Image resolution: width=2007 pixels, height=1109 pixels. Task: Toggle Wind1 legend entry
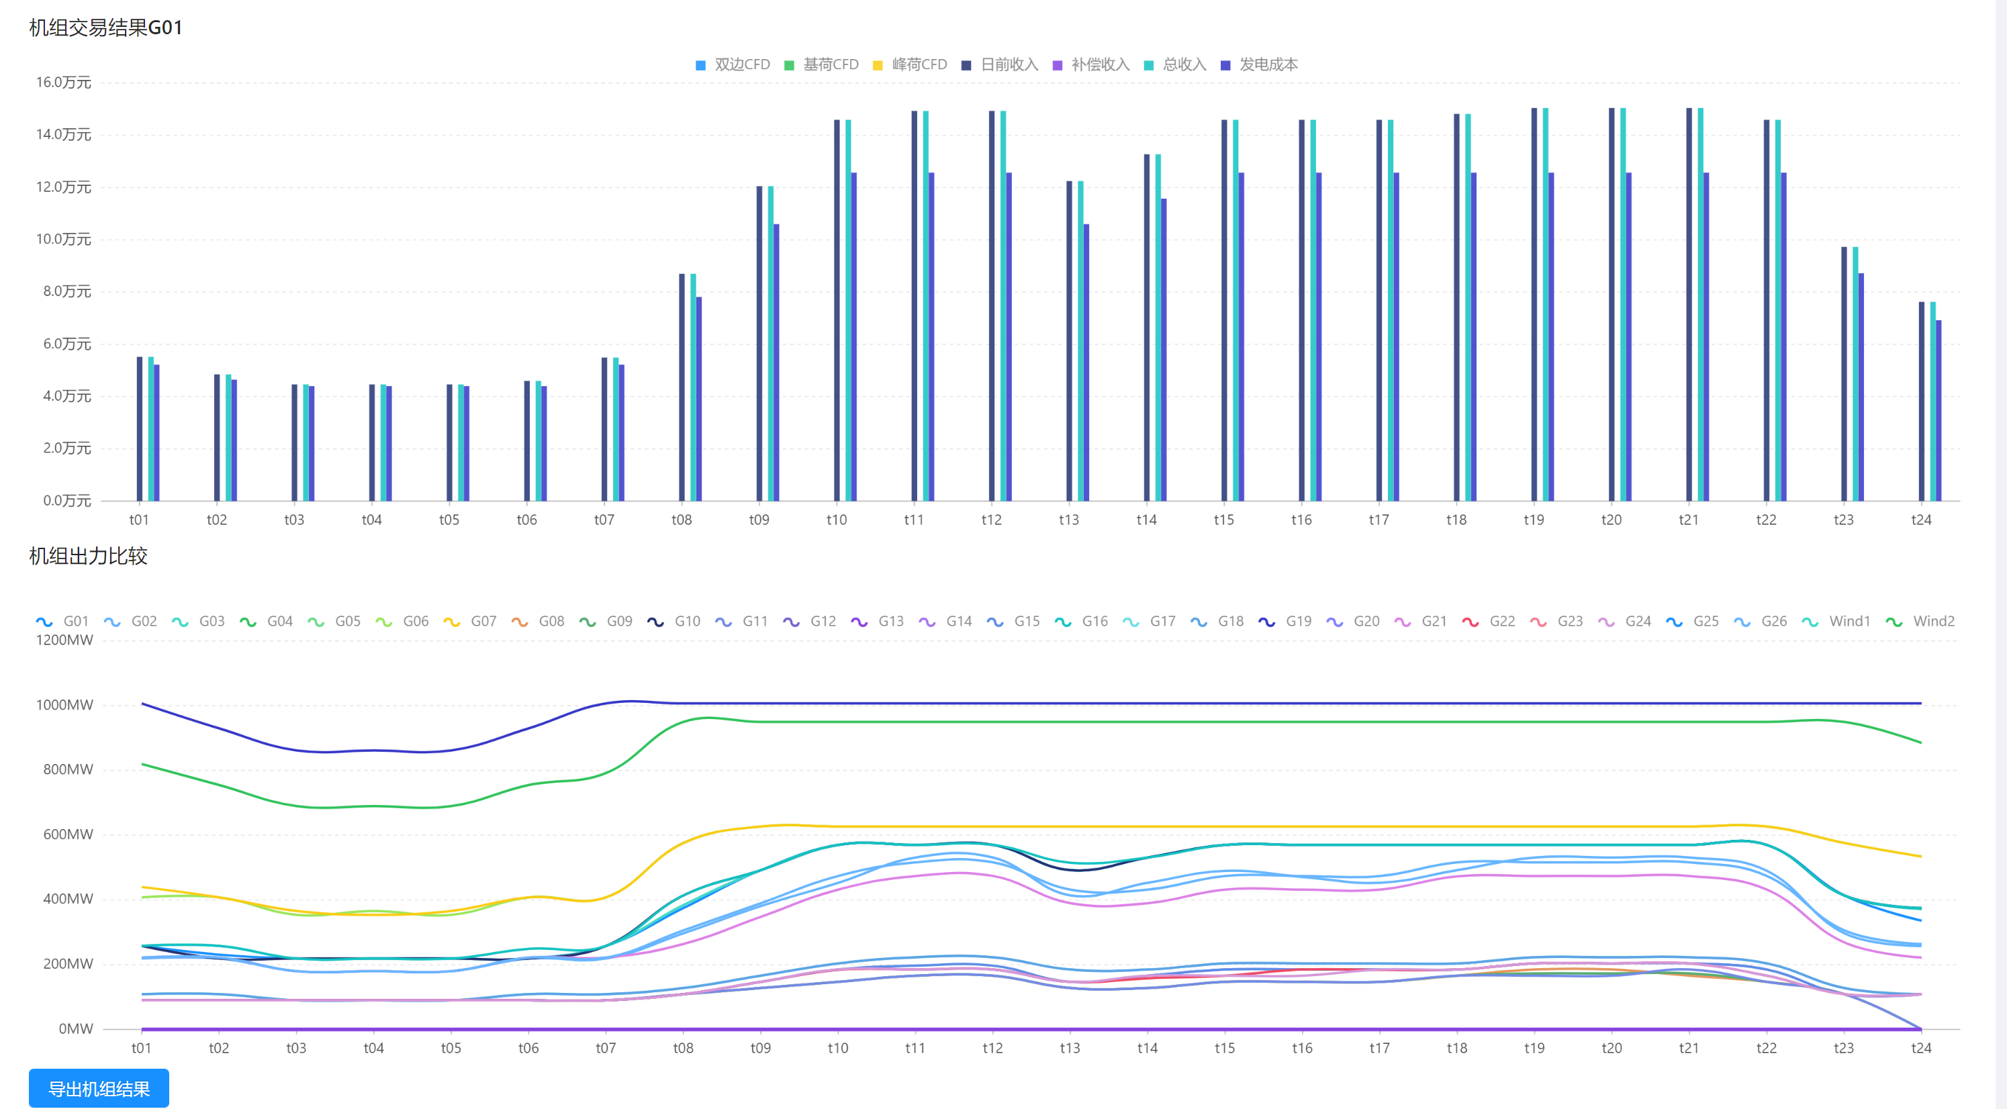[1836, 622]
